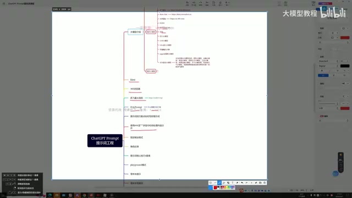Select the highlighted blue pencil tool
This screenshot has height=198, width=352.
[219, 183]
